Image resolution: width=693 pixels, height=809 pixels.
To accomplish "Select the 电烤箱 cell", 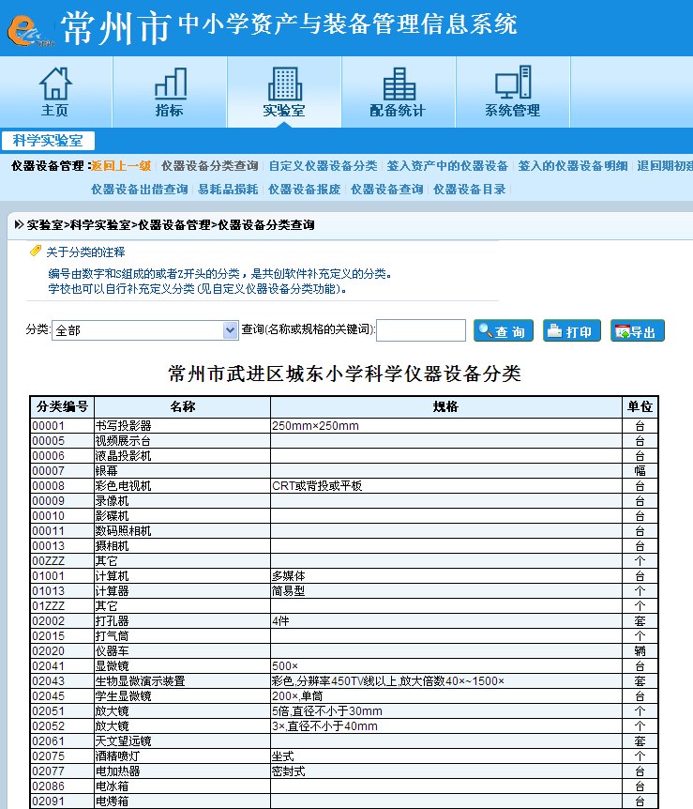I will coord(183,801).
